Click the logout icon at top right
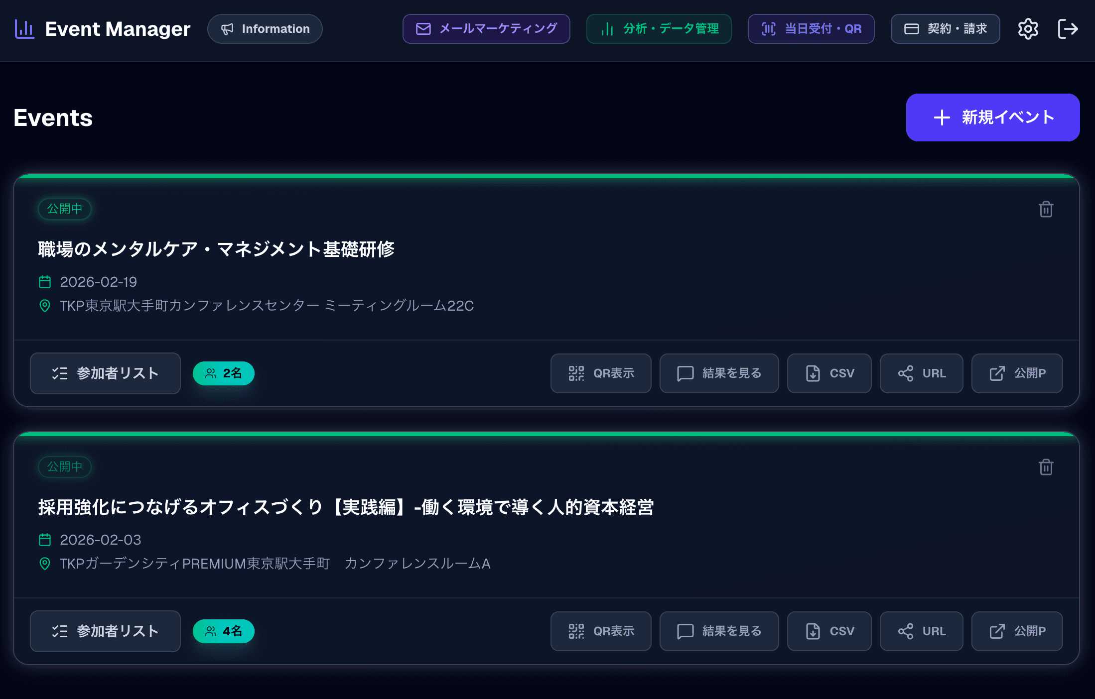 coord(1068,29)
